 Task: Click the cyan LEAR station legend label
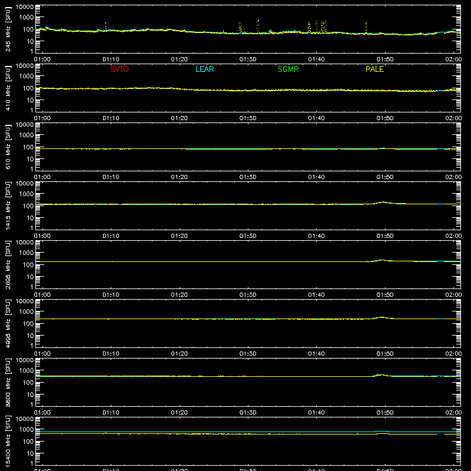tap(204, 69)
